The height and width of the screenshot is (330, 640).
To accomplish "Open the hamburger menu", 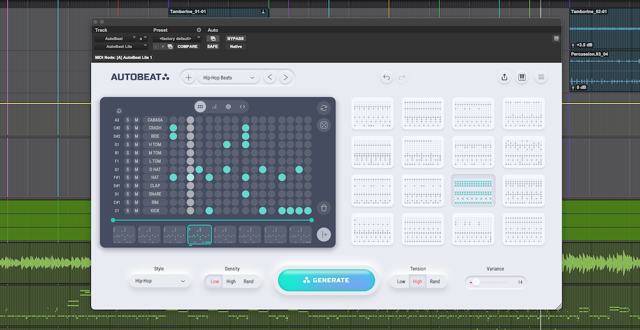I will pyautogui.click(x=541, y=78).
